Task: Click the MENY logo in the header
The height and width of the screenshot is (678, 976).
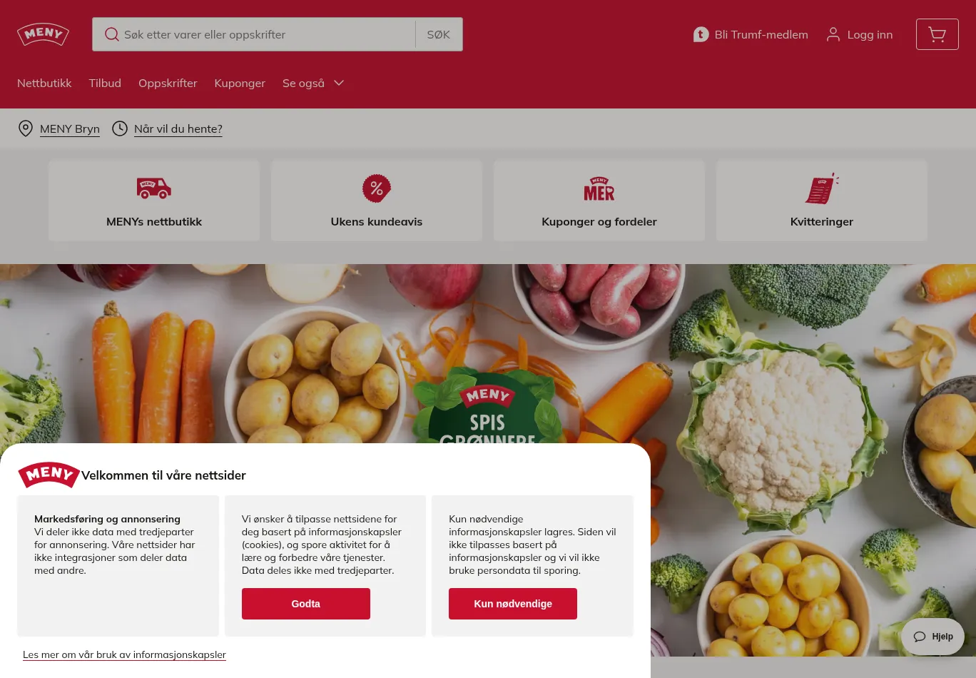Action: 43,34
